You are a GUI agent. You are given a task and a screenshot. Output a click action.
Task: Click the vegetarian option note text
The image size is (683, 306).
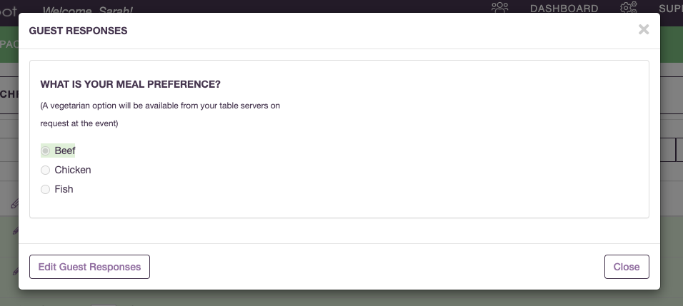160,114
